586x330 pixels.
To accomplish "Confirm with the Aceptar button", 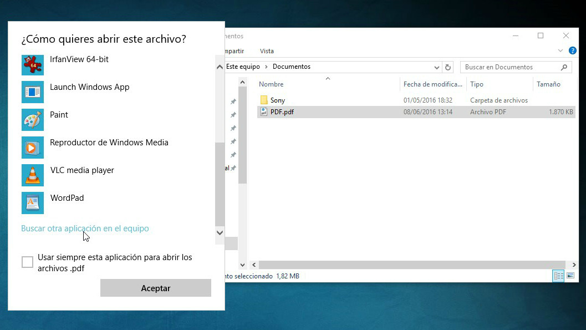I will pos(155,288).
